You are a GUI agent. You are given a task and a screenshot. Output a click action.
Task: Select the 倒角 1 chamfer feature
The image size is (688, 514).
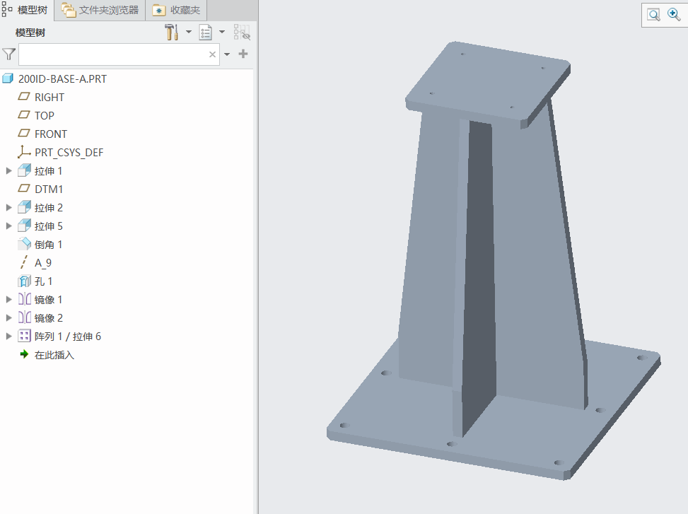pyautogui.click(x=48, y=245)
